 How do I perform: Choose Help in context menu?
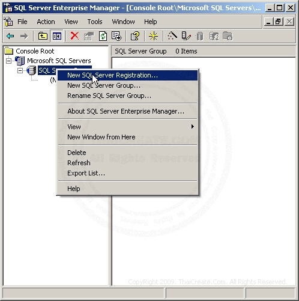pos(128,189)
